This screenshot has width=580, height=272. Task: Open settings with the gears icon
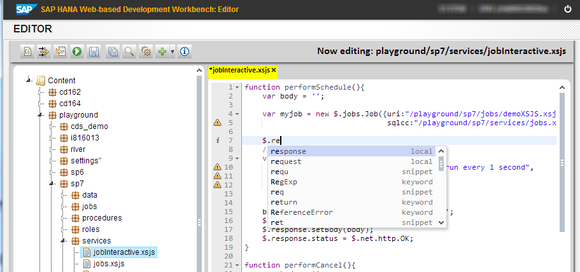tap(146, 51)
